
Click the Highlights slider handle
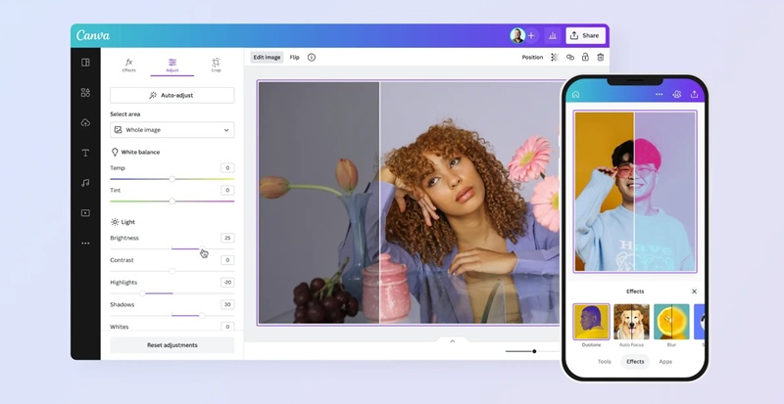coord(142,293)
